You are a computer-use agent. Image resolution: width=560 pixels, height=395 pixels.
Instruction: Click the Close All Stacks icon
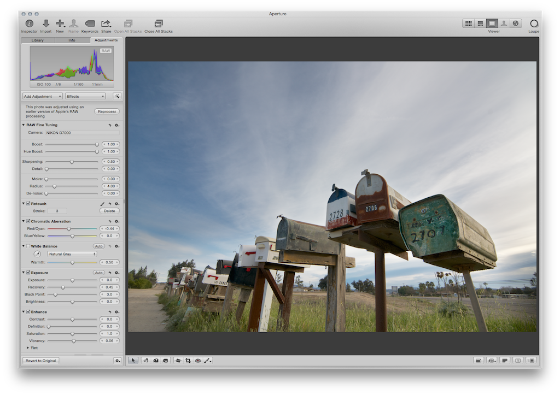159,23
